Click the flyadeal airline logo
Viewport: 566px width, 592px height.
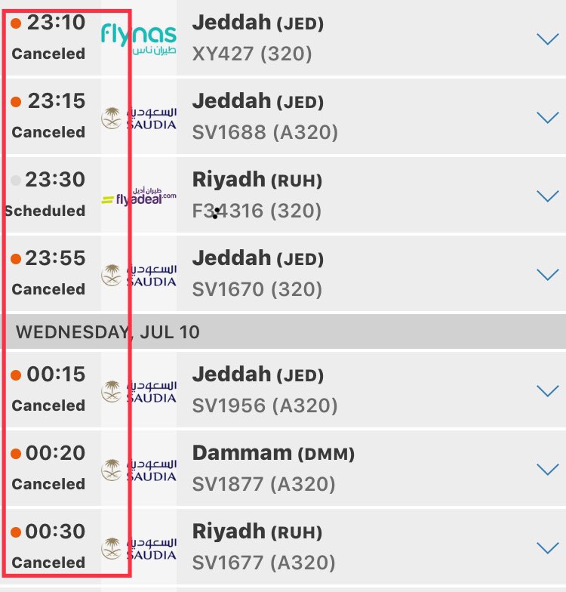(139, 196)
